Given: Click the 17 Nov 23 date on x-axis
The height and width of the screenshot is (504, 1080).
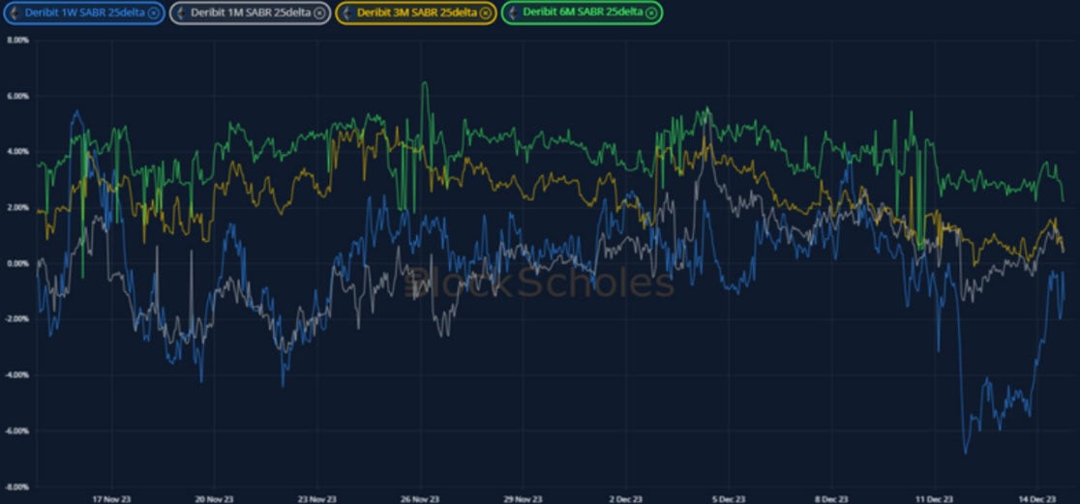Looking at the screenshot, I should click(x=109, y=499).
